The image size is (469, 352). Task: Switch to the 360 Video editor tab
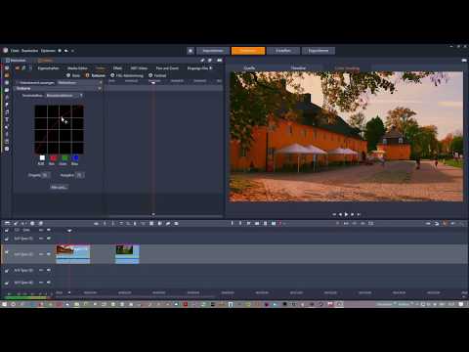[x=139, y=68]
